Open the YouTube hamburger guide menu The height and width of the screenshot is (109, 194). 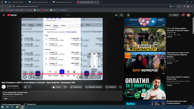click(x=4, y=15)
